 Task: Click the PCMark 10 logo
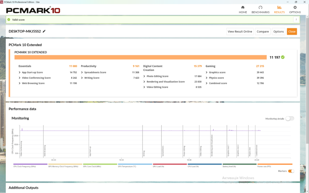tap(33, 10)
